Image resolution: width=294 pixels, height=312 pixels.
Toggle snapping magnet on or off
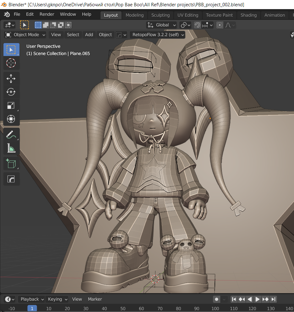197,25
